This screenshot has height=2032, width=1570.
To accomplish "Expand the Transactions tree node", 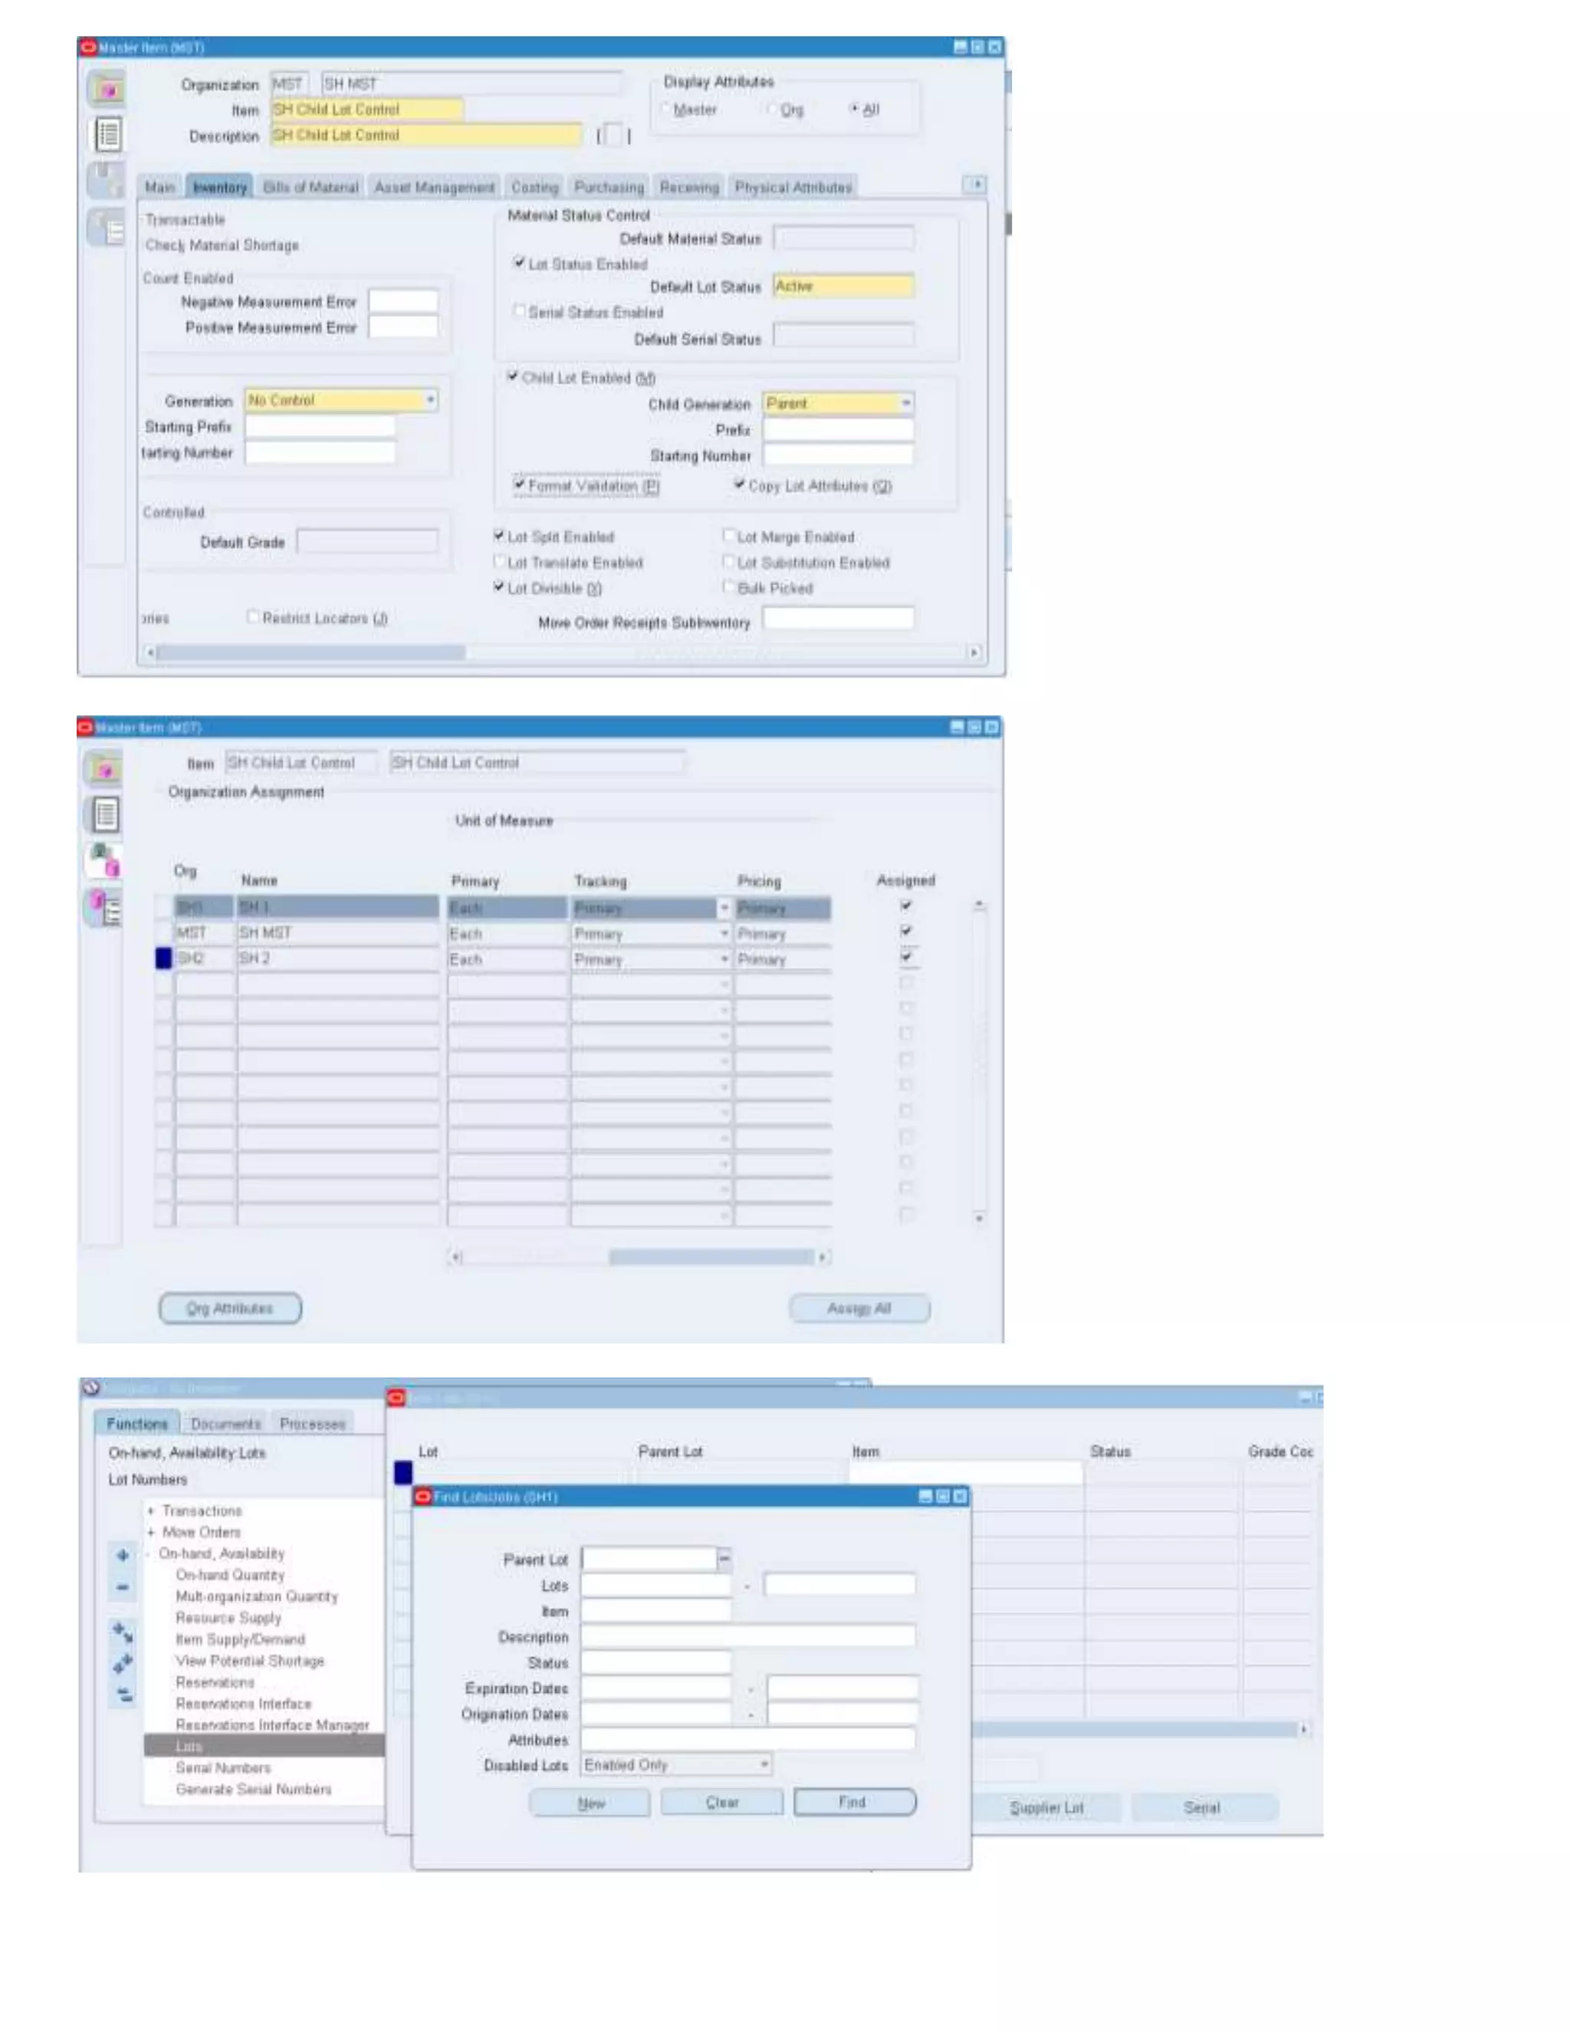I will click(x=151, y=1510).
